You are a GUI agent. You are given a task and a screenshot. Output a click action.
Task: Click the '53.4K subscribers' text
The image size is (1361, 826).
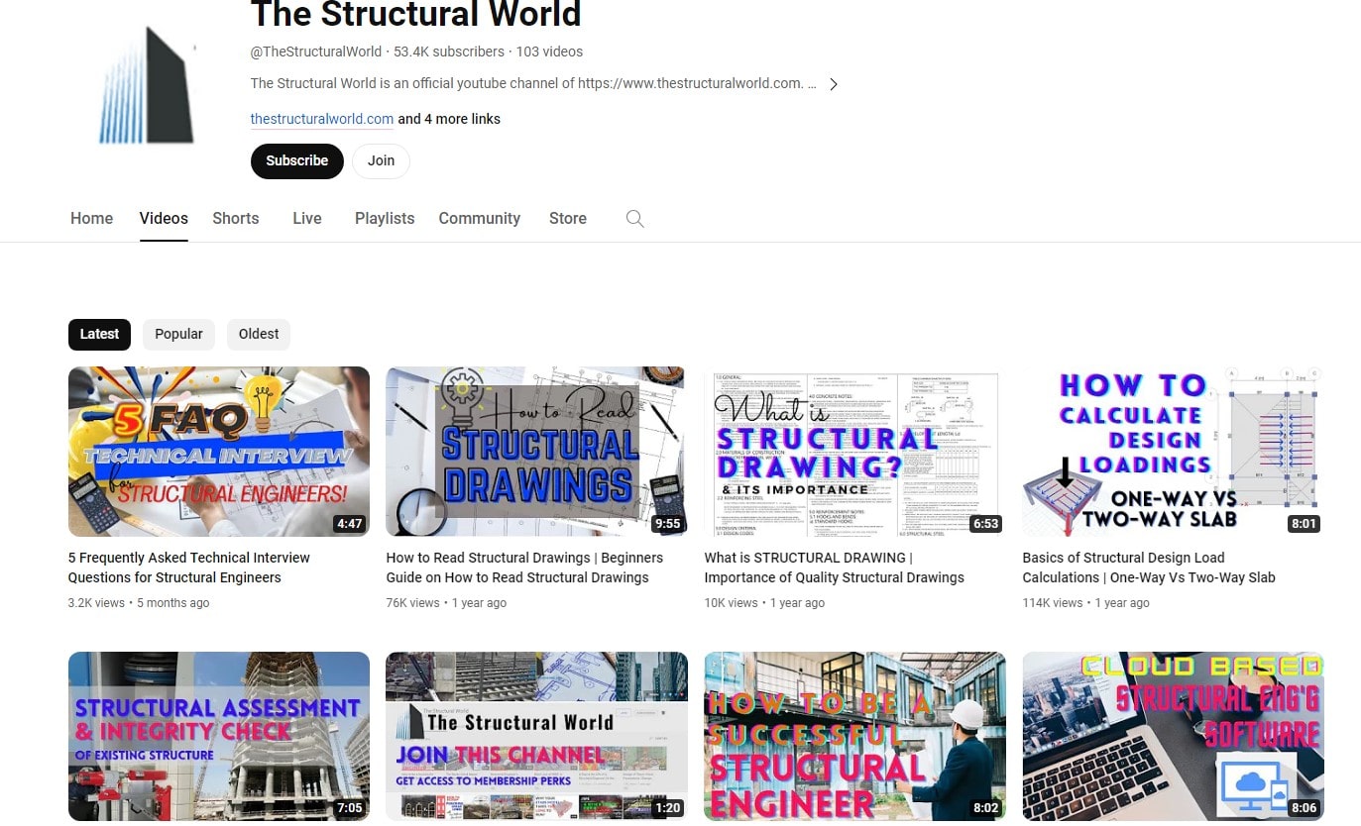tap(449, 52)
